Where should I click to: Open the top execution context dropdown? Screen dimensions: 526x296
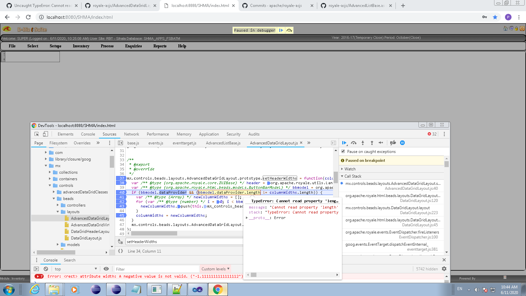pyautogui.click(x=76, y=269)
